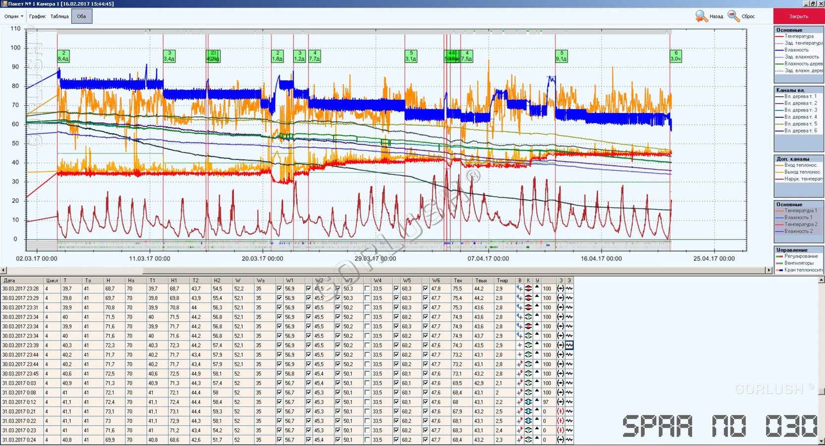
Task: Click the table scrollbar down arrow
Action: click(821, 441)
